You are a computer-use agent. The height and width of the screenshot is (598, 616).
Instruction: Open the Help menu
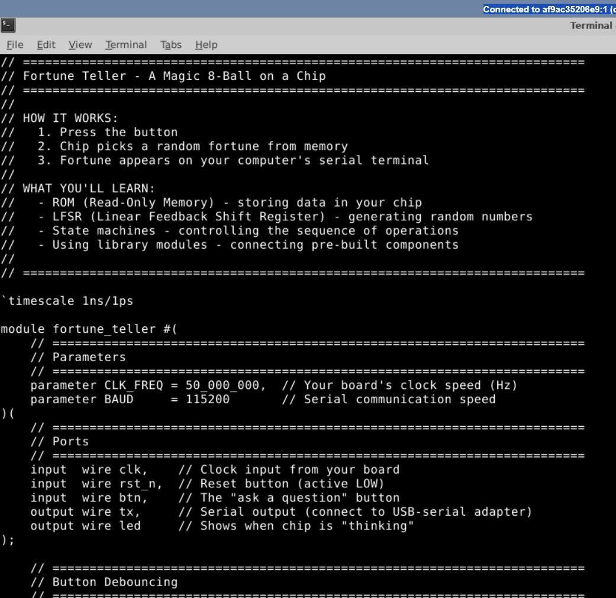coord(206,45)
